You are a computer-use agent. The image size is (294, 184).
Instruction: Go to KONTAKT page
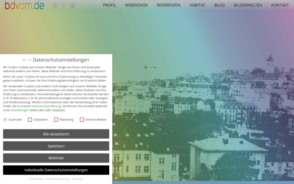coord(280,5)
